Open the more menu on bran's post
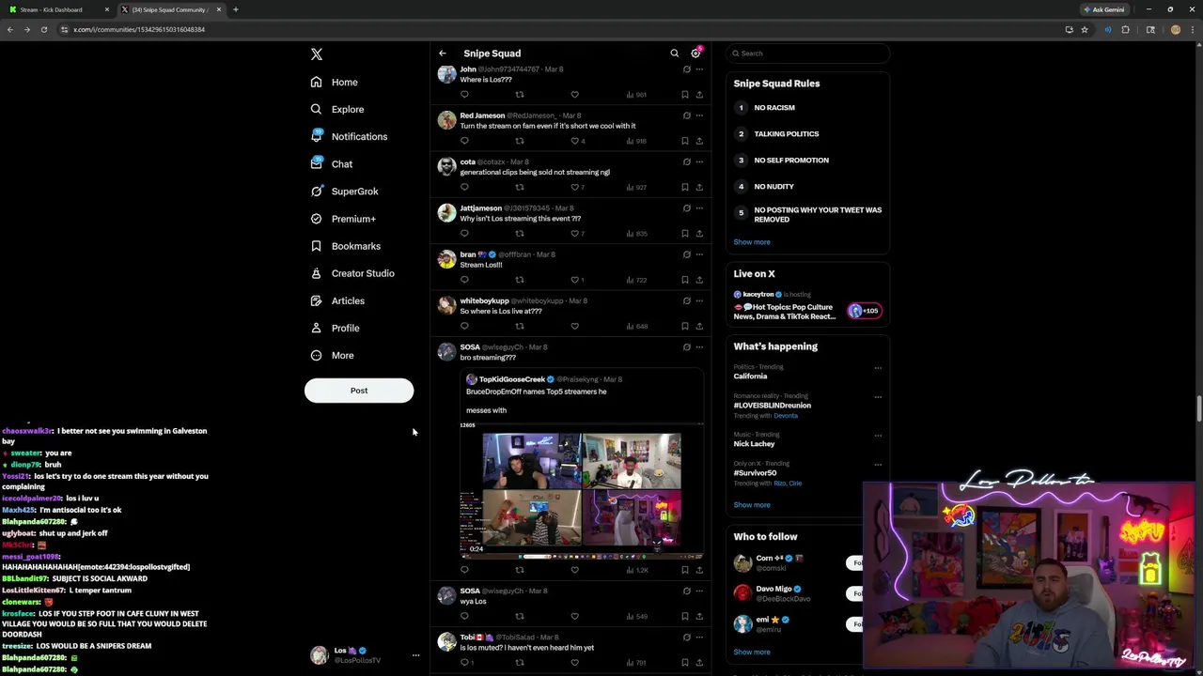1203x676 pixels. click(698, 254)
